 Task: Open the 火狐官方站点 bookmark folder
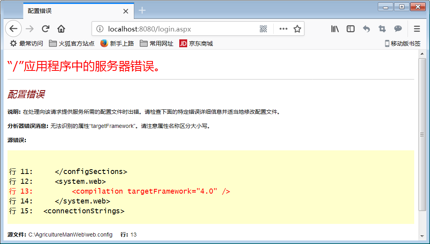tap(71, 43)
